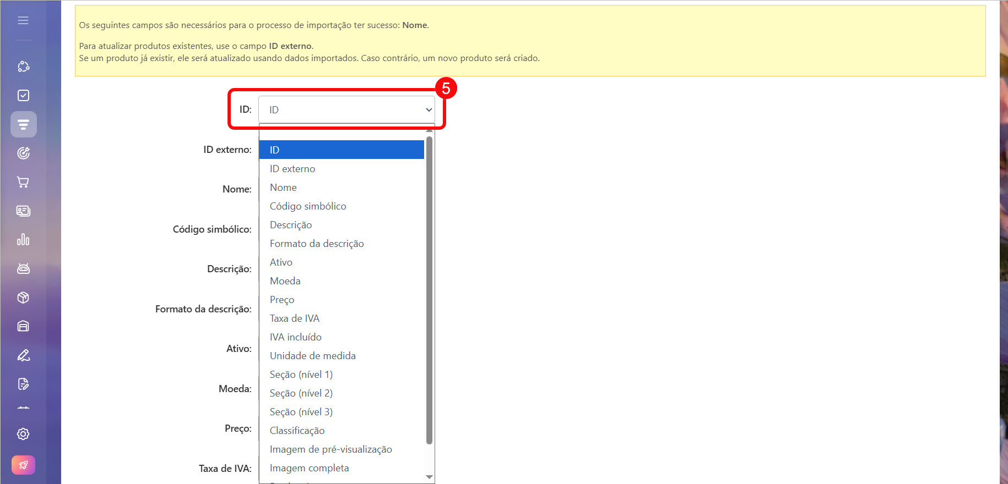Click the rocket icon at sidebar bottom
1008x484 pixels.
(23, 465)
